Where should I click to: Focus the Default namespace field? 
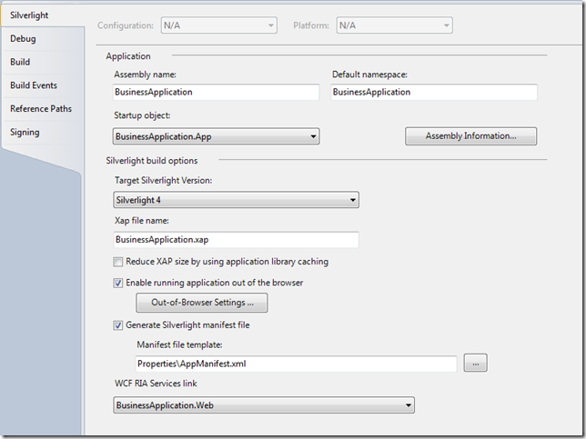[433, 92]
